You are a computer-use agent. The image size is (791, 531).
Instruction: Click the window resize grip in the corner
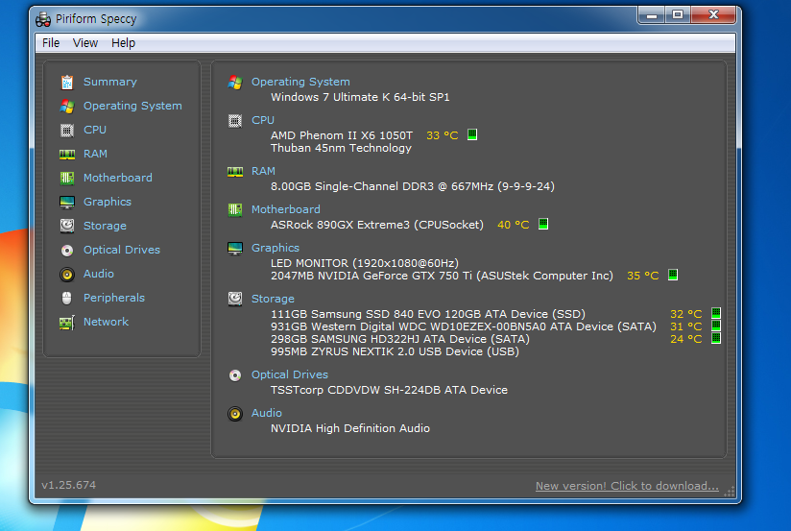(x=730, y=492)
